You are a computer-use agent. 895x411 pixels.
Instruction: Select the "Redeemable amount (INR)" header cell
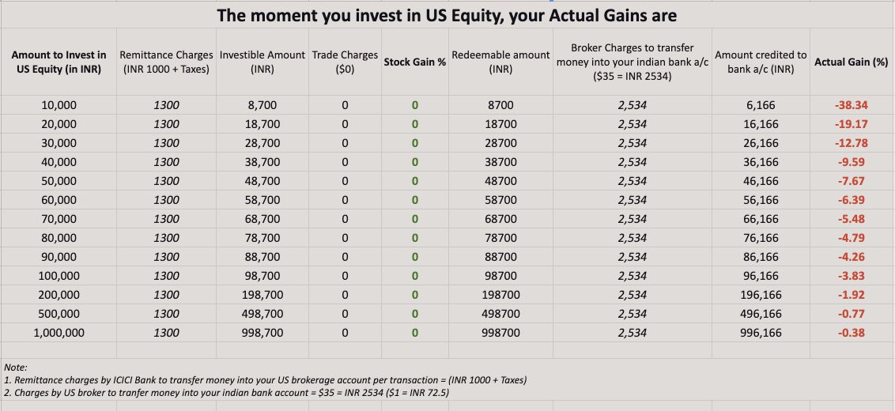point(500,62)
